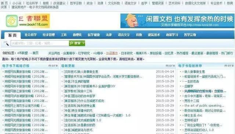The image size is (235, 134).
Task: Click more in the 电子书最新推荐 panel header
Action: tap(229, 66)
